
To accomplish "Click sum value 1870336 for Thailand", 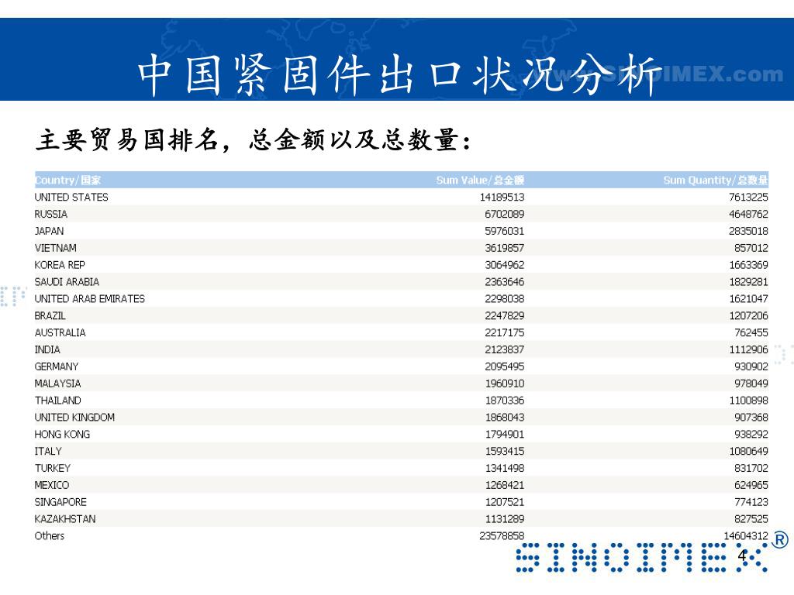I will click(x=505, y=401).
